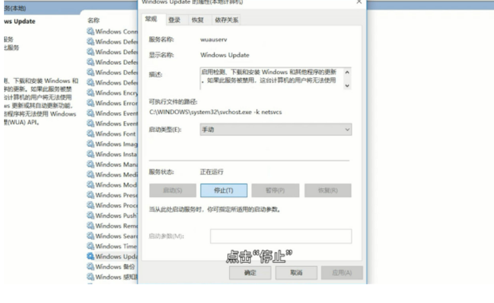494x303 pixels.
Task: Select the Windows Rem service row text
Action: tap(116, 226)
